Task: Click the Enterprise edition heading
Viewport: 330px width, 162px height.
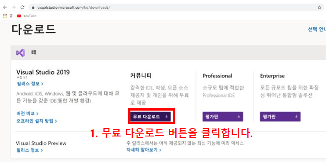Action: 272,76
